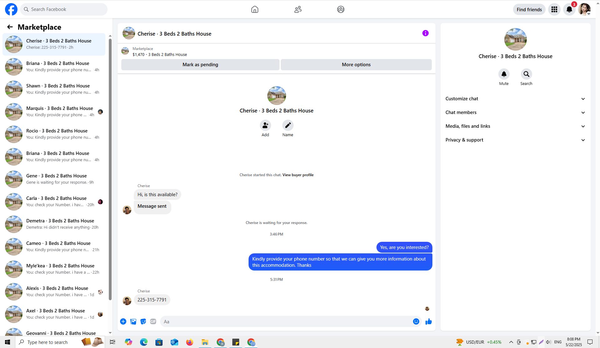The height and width of the screenshot is (348, 600).
Task: Click the Name edit pencil icon
Action: [288, 125]
